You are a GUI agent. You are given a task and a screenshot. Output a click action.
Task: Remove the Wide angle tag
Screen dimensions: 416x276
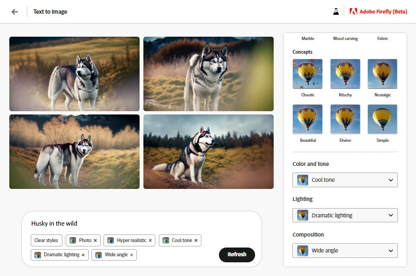[131, 255]
